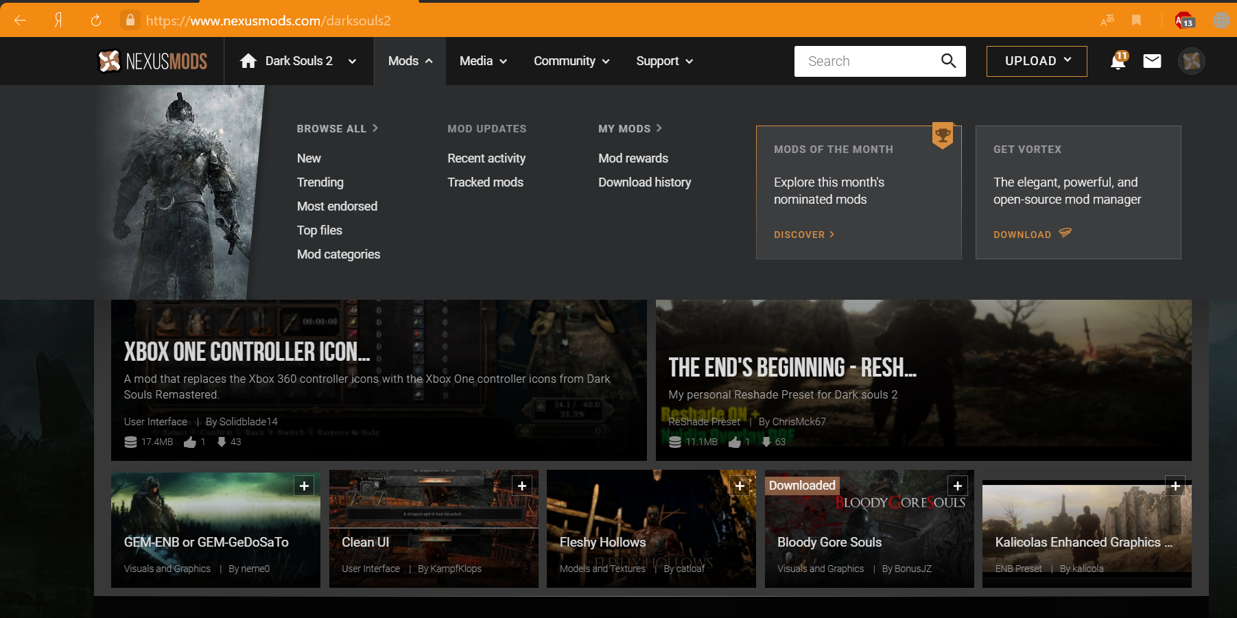Open Xbox One Controller Icons mod card
This screenshot has height=618, width=1237.
coord(379,380)
